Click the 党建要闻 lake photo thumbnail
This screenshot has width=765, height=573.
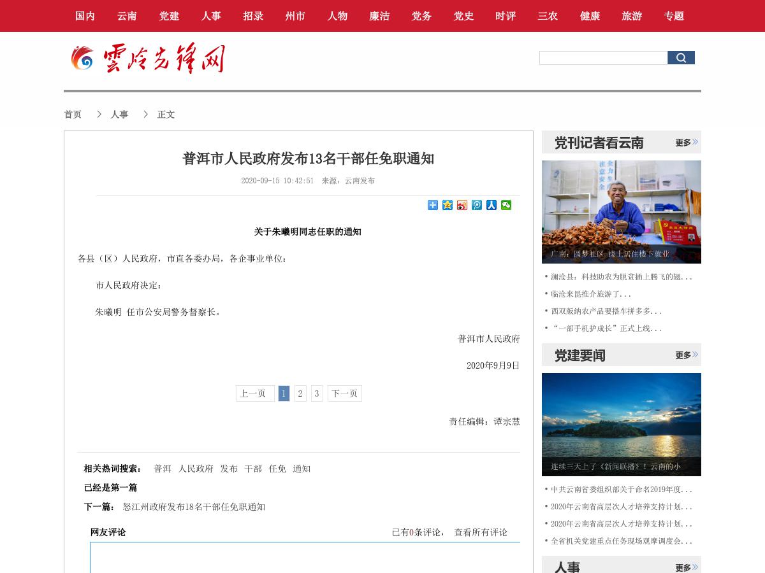pyautogui.click(x=621, y=425)
